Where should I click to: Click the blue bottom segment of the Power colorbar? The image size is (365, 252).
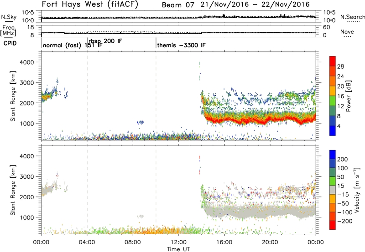[x=333, y=131]
